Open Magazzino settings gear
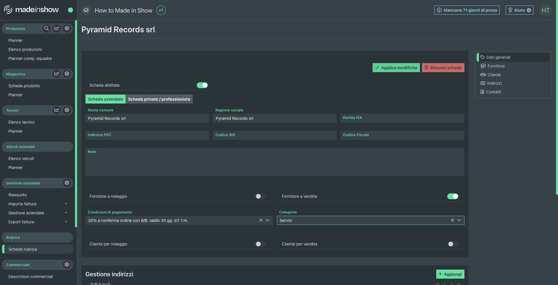This screenshot has height=285, width=558. pos(67,74)
